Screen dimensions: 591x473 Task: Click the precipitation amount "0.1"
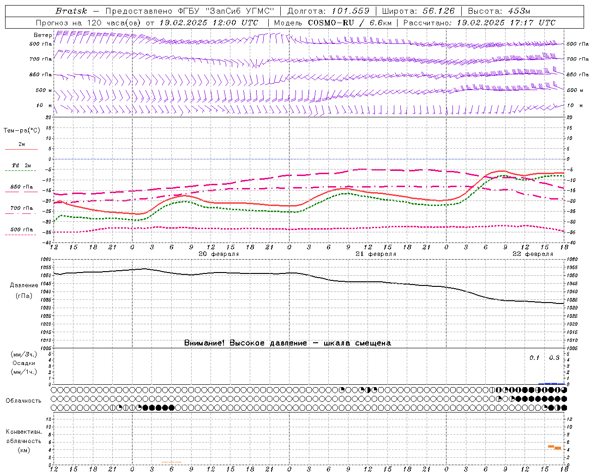click(x=534, y=358)
